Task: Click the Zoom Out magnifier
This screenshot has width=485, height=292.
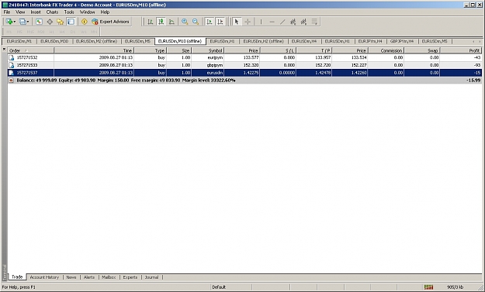Action: (x=196, y=22)
